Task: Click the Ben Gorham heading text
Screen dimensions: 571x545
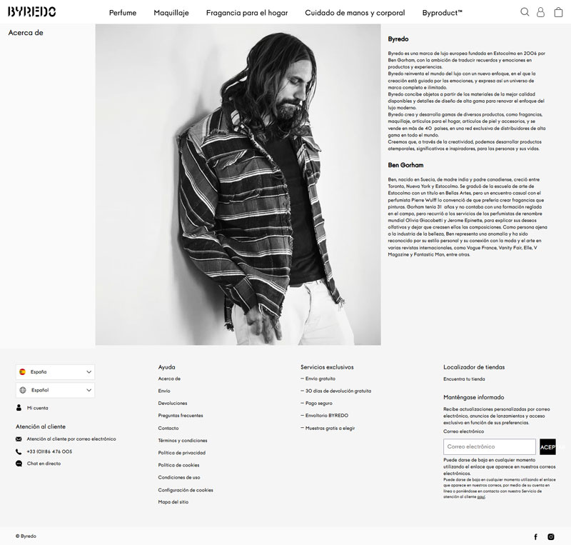Action: pos(405,165)
